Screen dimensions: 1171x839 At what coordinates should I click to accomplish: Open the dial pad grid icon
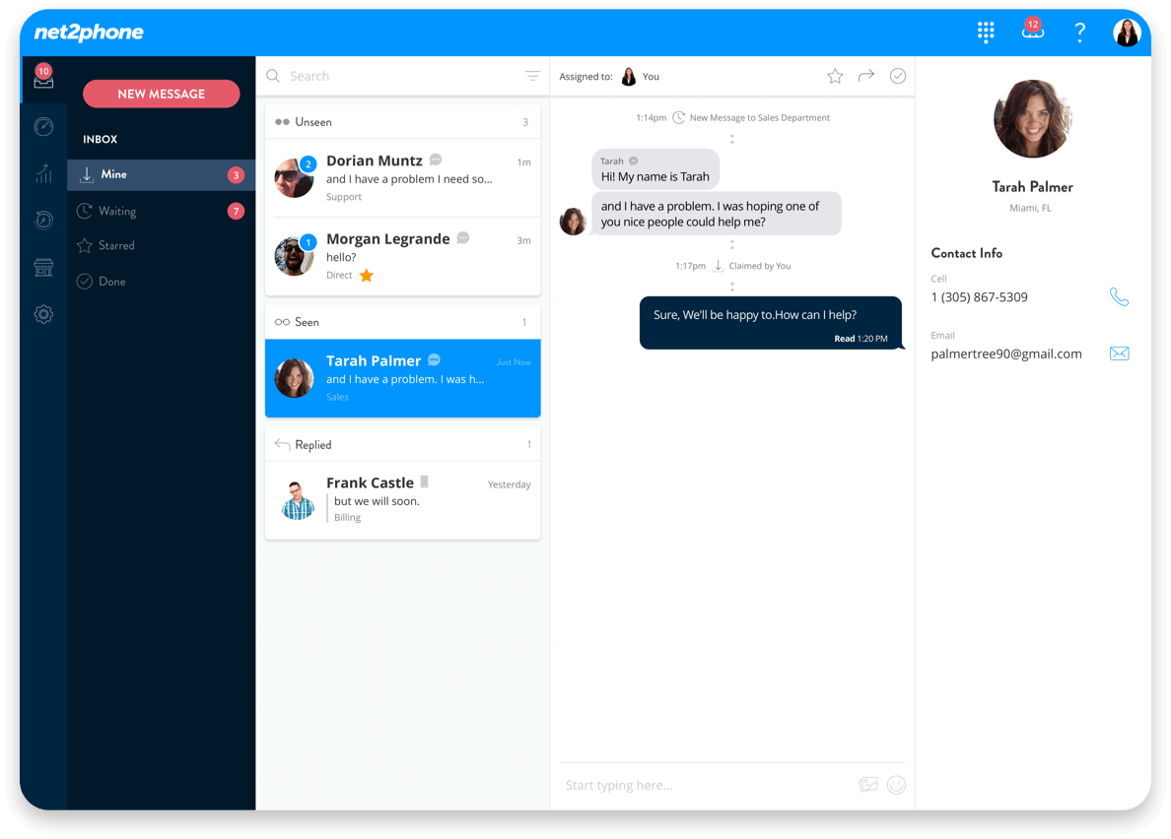pos(985,32)
